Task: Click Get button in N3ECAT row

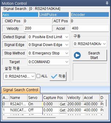Action: [x=63, y=110]
